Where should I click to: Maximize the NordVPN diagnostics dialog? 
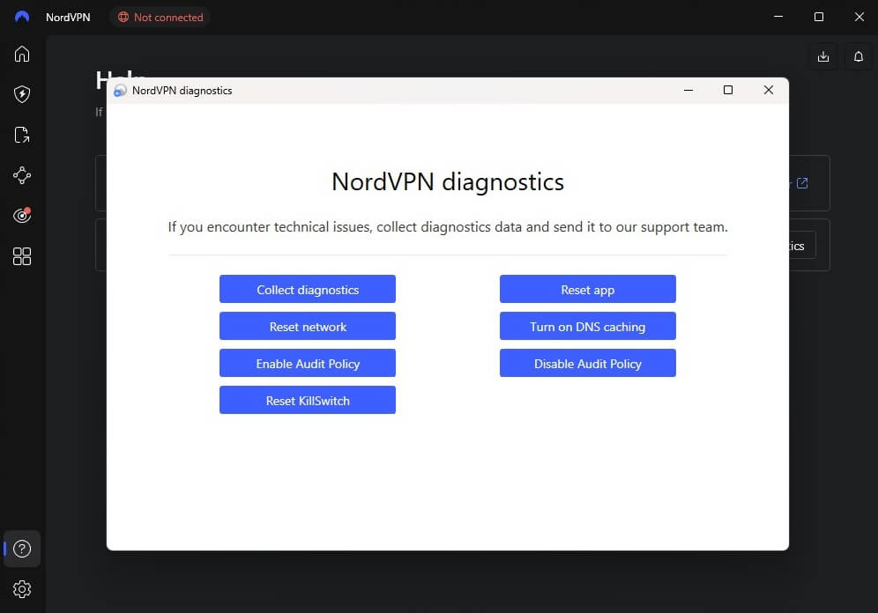click(728, 90)
